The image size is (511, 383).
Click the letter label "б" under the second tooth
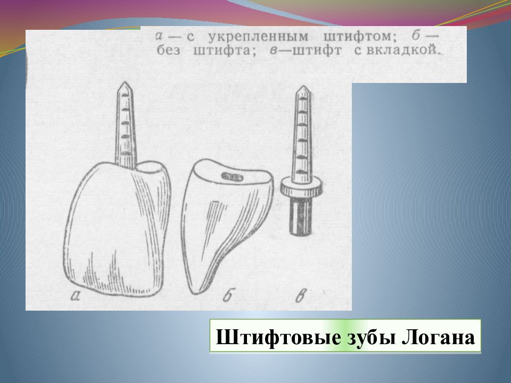tap(228, 295)
